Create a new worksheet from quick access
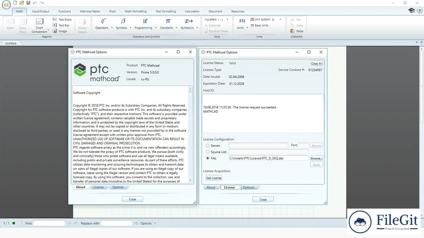Viewport: 424px width, 238px height. coord(15,3)
